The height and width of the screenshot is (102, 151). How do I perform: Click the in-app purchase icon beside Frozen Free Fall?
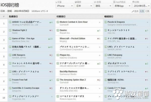(x=10, y=80)
